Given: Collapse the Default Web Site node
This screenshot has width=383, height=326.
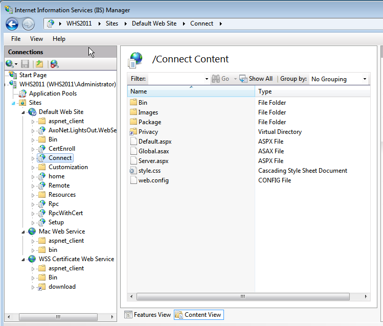Looking at the screenshot, I should coord(24,112).
